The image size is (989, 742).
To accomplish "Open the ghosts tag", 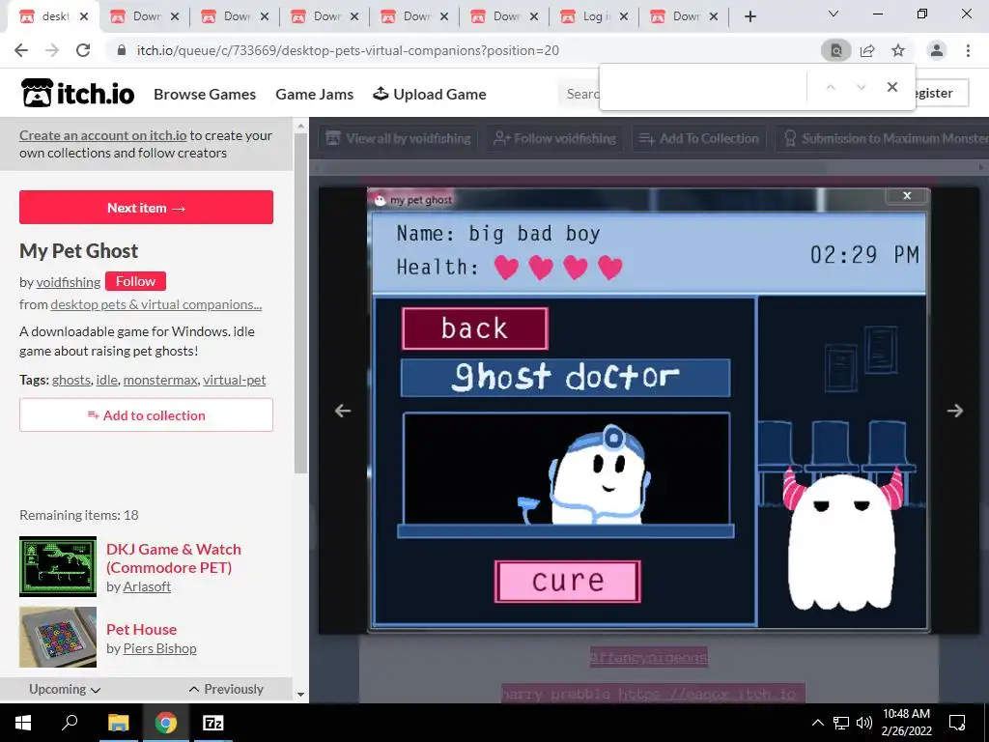I will coord(71,380).
